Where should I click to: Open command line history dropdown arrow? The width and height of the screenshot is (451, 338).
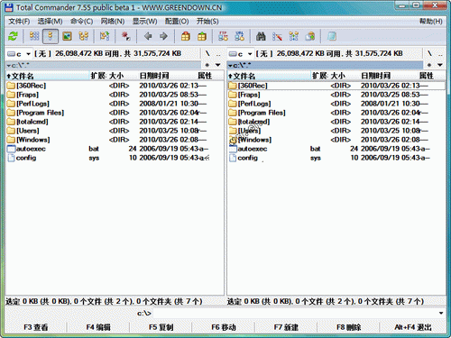[x=441, y=313]
